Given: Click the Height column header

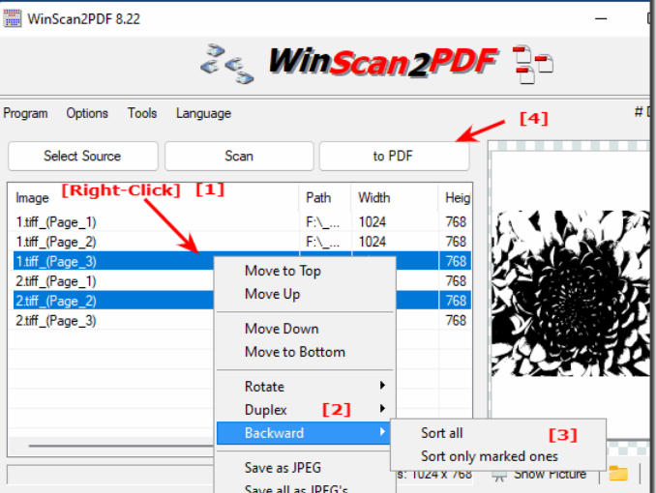Looking at the screenshot, I should (455, 198).
